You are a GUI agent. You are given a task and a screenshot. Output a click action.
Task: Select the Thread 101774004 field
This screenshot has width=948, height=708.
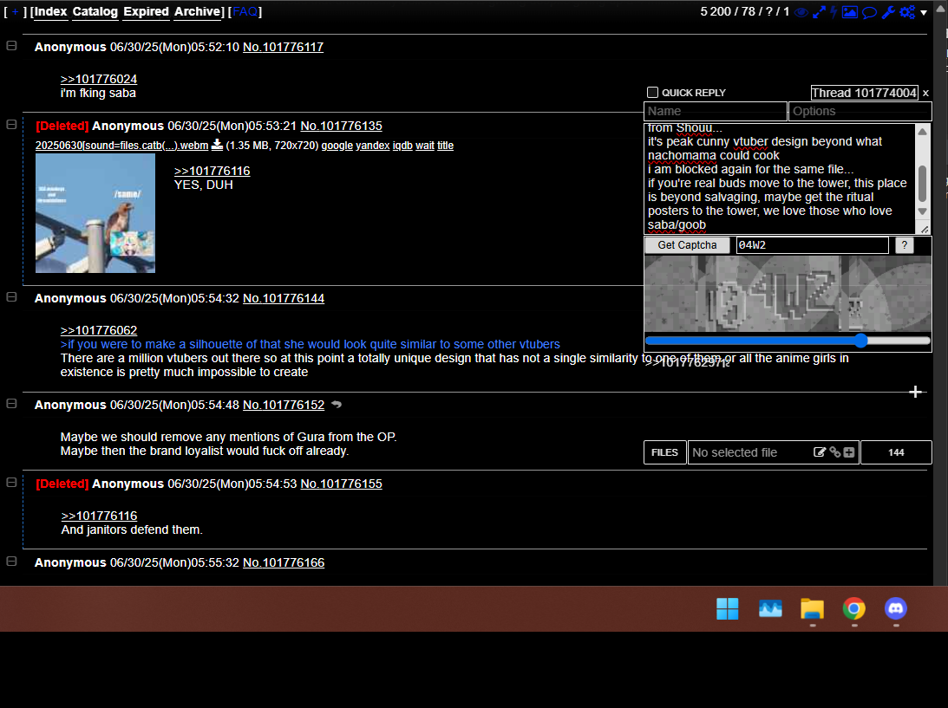tap(865, 93)
